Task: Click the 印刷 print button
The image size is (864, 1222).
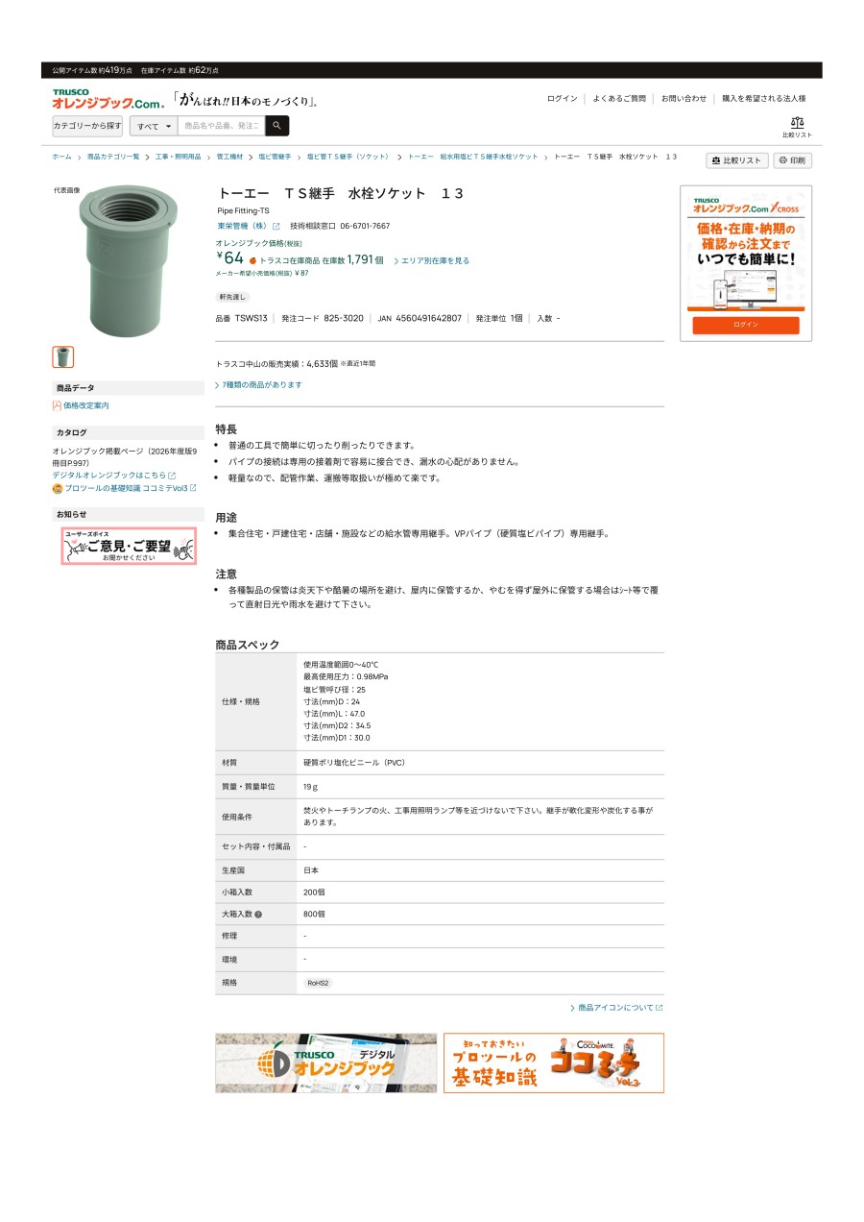Action: click(792, 160)
